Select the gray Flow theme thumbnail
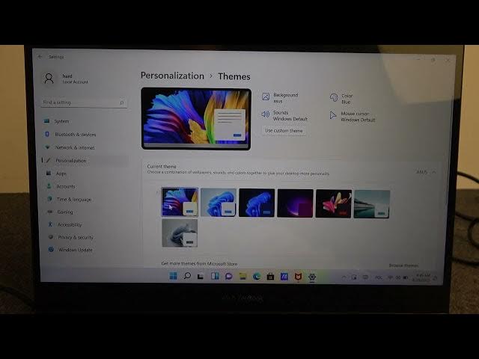The width and height of the screenshot is (479, 359). coord(180,233)
